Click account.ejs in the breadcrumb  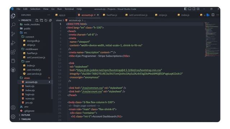[75, 20]
